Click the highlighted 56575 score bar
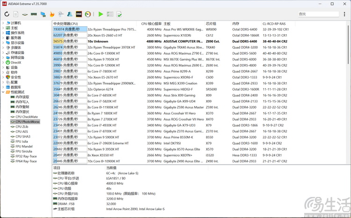The width and height of the screenshot is (351, 218). click(x=70, y=41)
